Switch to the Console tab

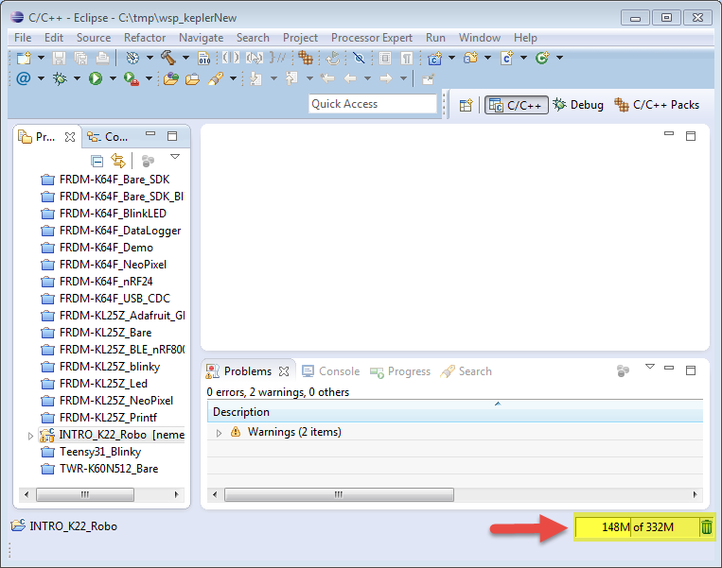point(330,371)
